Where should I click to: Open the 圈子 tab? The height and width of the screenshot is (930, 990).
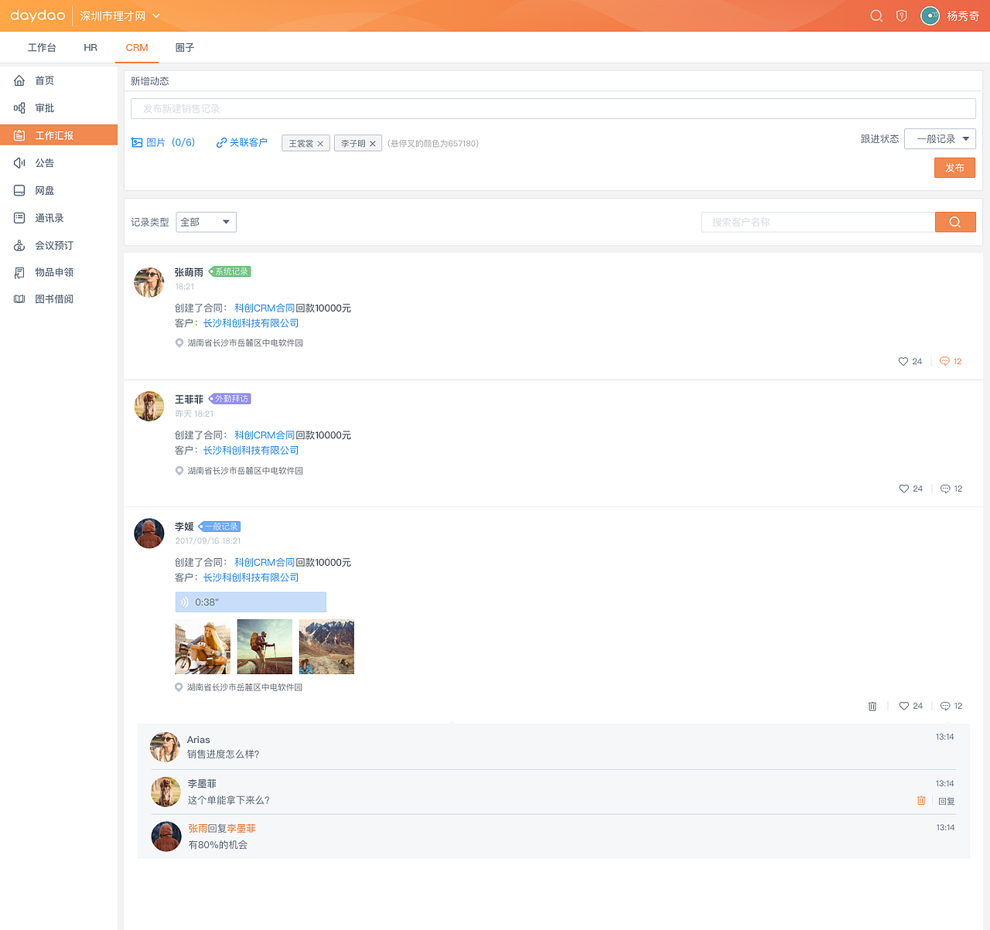[185, 47]
